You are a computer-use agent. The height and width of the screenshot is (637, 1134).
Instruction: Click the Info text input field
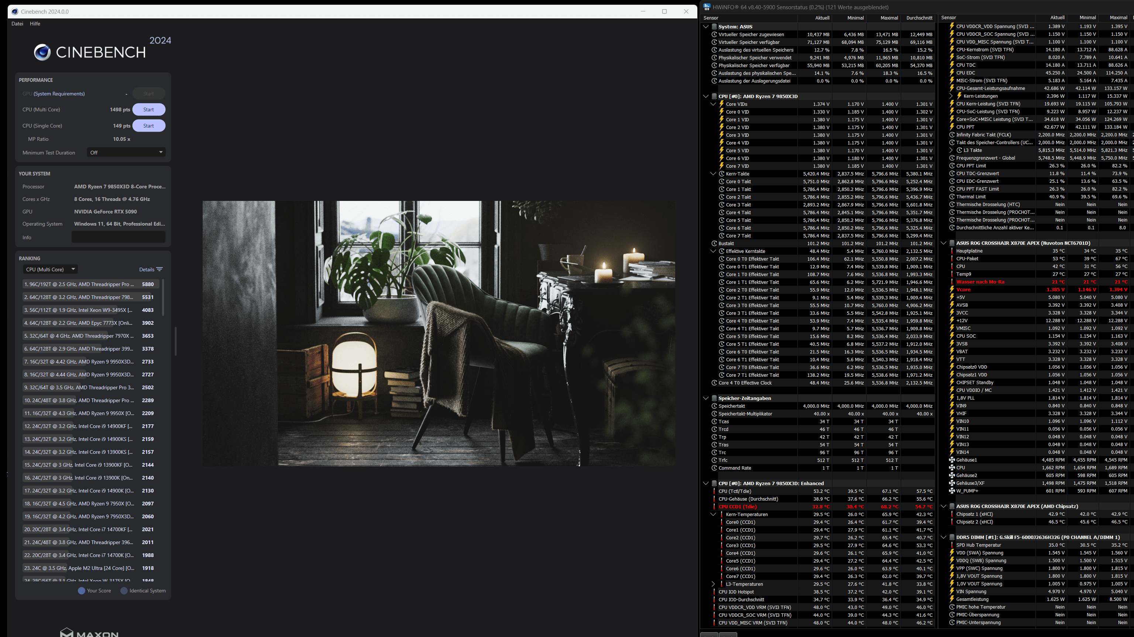click(118, 237)
